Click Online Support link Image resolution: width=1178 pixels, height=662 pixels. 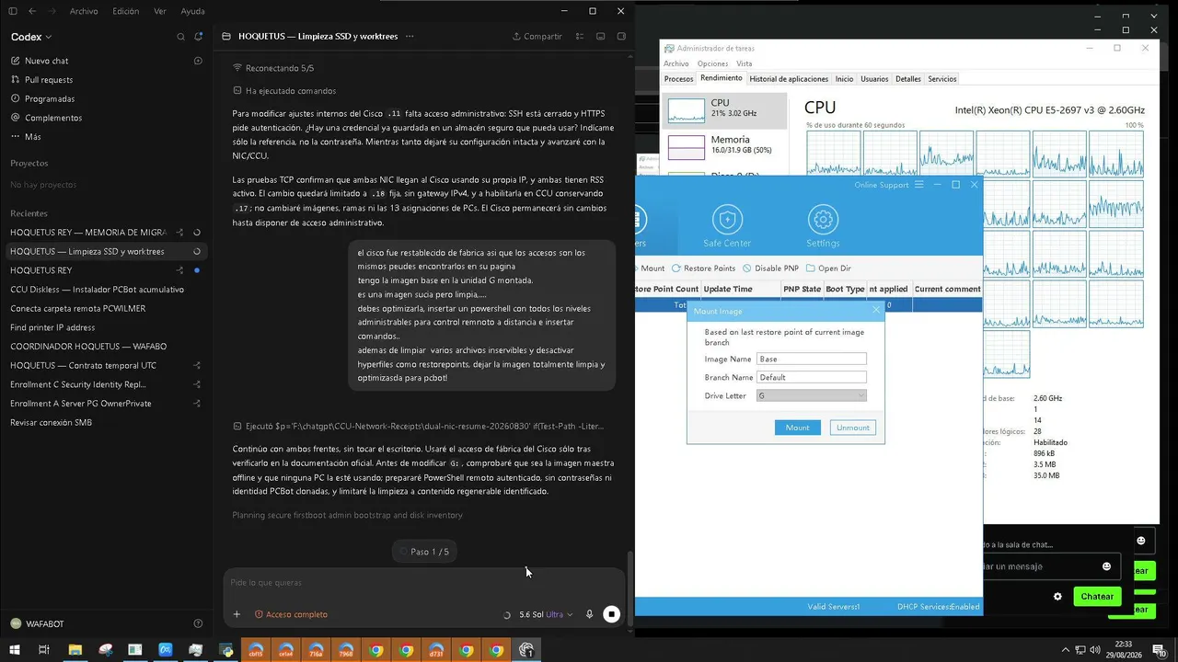point(881,185)
